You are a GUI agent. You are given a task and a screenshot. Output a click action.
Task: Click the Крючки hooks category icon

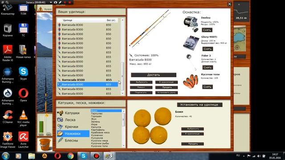(60, 127)
